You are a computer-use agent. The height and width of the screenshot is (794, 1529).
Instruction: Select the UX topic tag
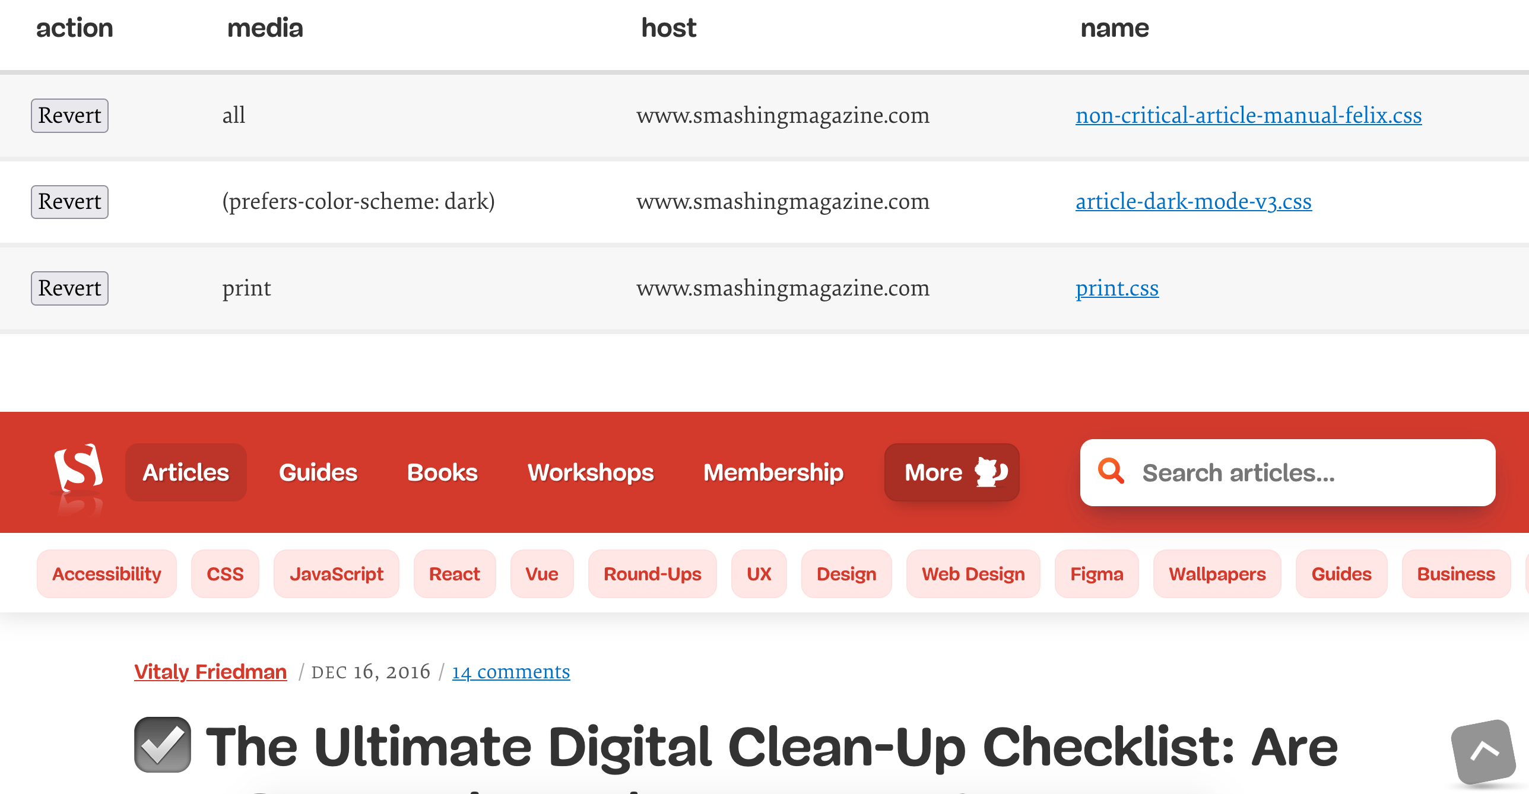[x=759, y=574]
